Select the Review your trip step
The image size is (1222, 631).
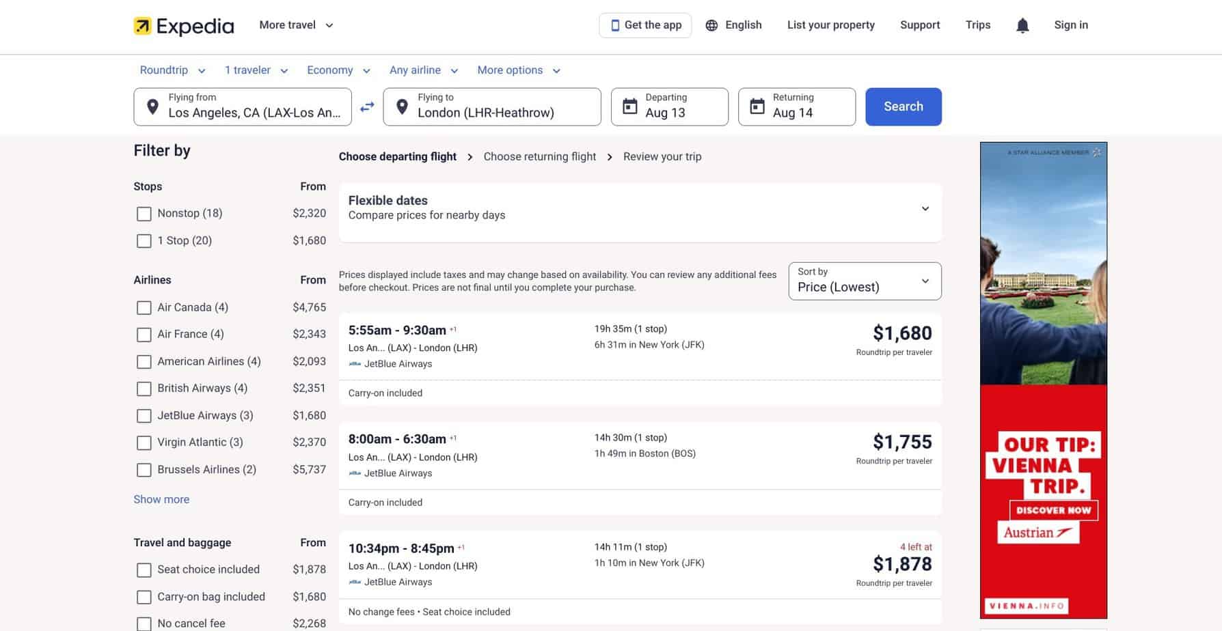click(x=662, y=156)
